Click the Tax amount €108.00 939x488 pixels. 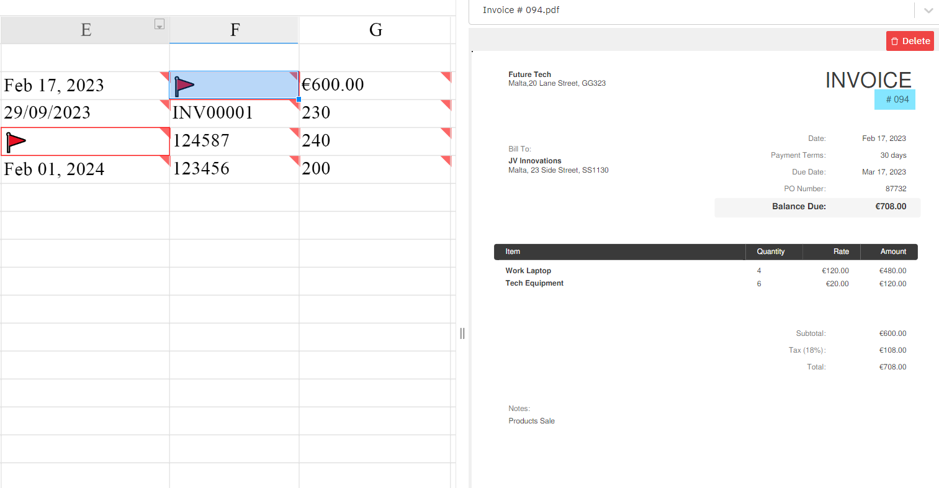892,350
